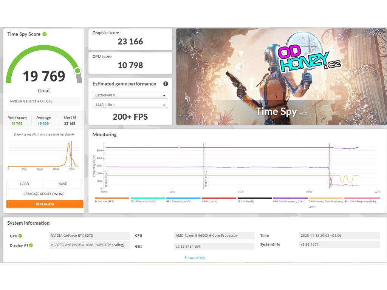Screen dimensions: 387x290
Task: Click Your score value 19 769
Action: tap(17, 123)
